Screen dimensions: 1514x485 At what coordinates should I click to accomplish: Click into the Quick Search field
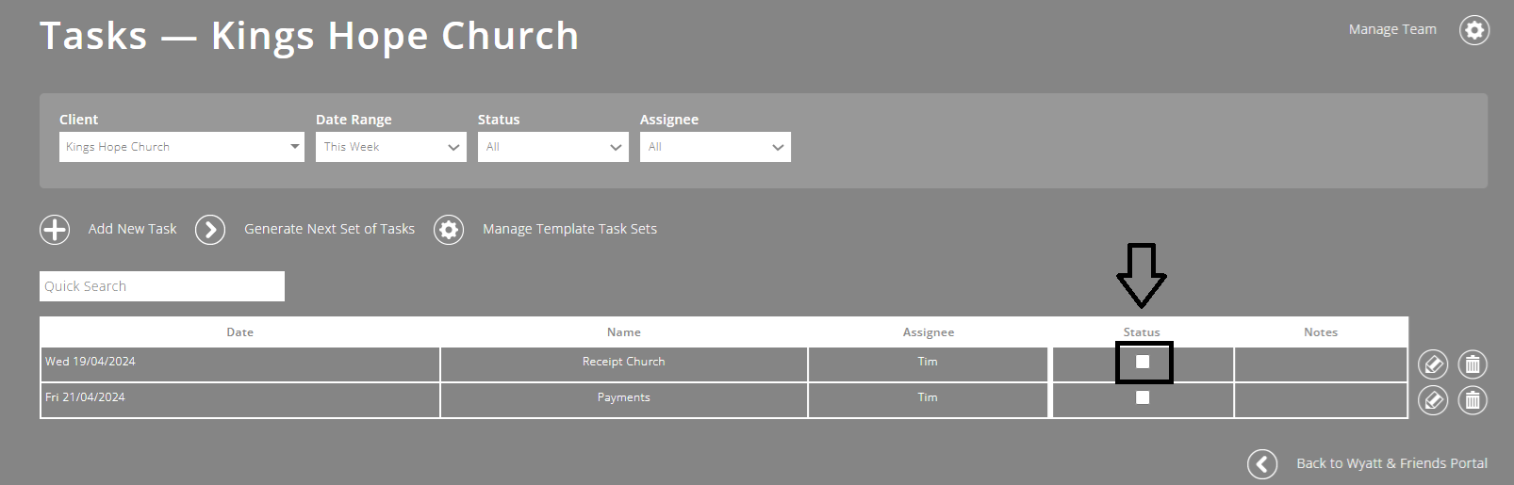162,286
